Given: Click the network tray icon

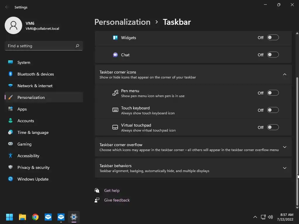Looking at the screenshot, I should click(x=263, y=217).
